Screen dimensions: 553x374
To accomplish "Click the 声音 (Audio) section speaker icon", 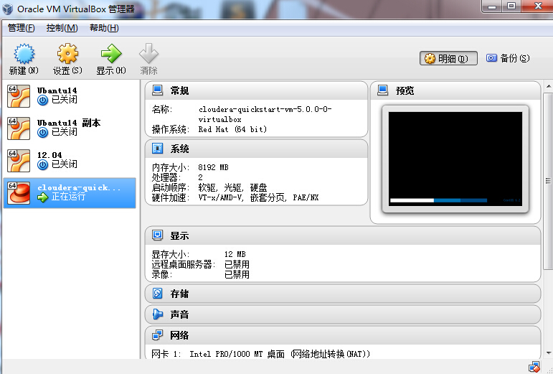I will pos(157,314).
